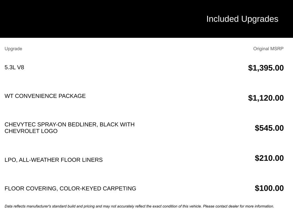Viewport: 293px width, 220px height.
Task: Click the COLOR-KEYED CARPETING text
Action: pos(98,188)
